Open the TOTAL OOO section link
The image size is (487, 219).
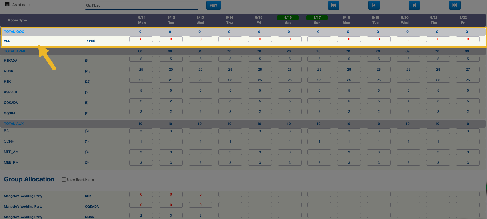(x=14, y=32)
